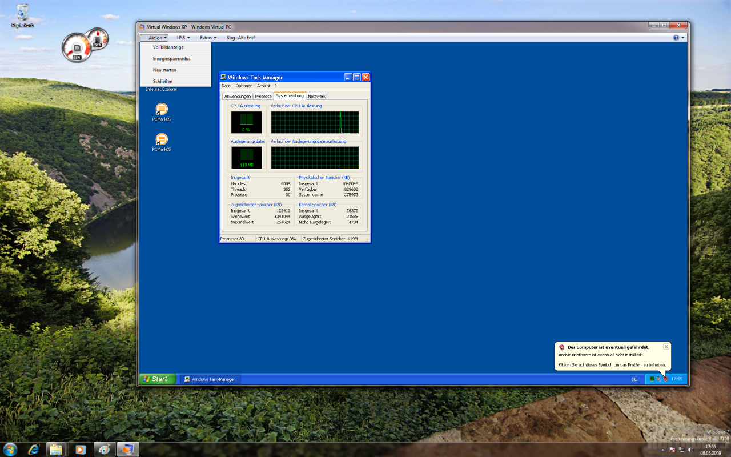This screenshot has width=731, height=457.
Task: Select Energiesparmodus from the Aktion menu
Action: coord(175,59)
